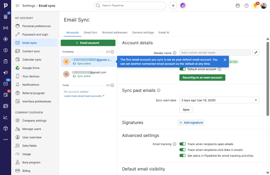Screen dimensions: 270x175
Task: Click info icon next to Personal 2/3
Action: click(112, 52)
